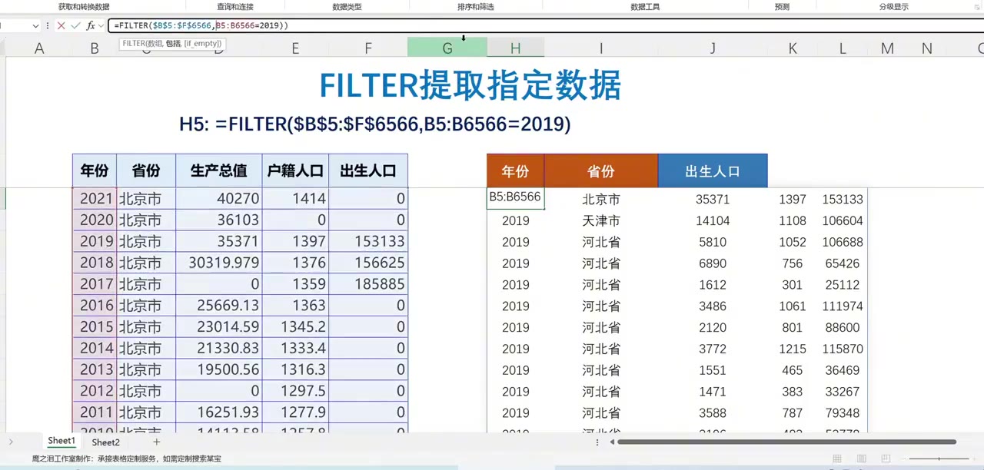984x470 pixels.
Task: Select the column G header
Action: coord(447,48)
